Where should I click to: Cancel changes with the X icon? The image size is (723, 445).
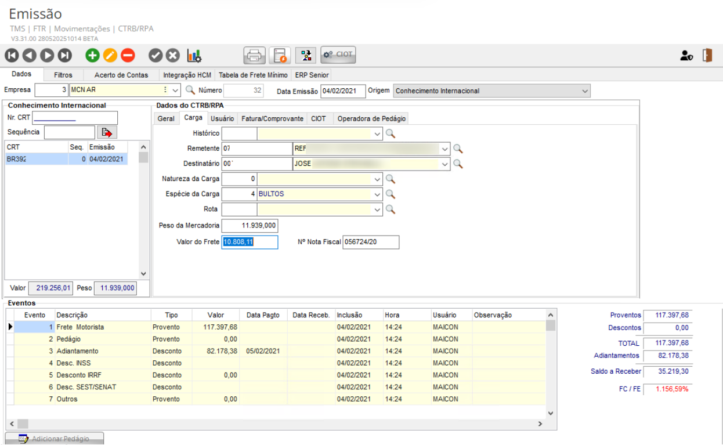pos(173,56)
